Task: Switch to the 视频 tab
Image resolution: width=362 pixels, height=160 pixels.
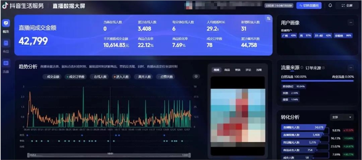Action: click(x=216, y=70)
